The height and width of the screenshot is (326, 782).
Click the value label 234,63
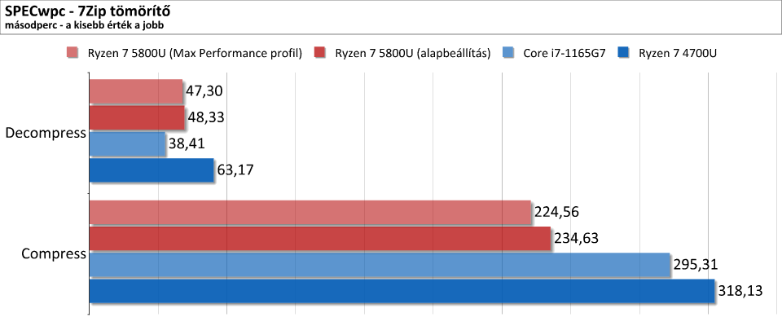pyautogui.click(x=576, y=239)
